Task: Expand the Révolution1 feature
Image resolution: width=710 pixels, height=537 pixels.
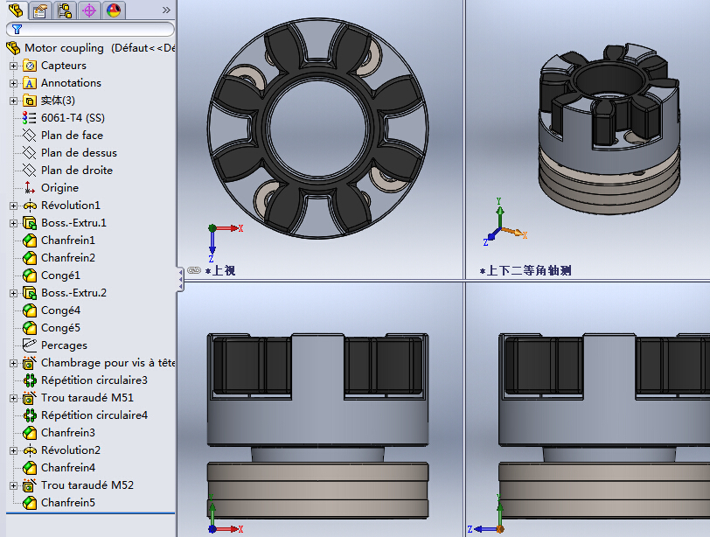Action: [x=14, y=206]
